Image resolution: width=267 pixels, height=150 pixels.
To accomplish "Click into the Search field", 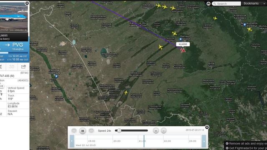I will (226, 4).
